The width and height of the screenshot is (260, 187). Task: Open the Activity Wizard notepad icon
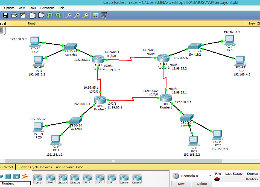[x=22, y=15]
